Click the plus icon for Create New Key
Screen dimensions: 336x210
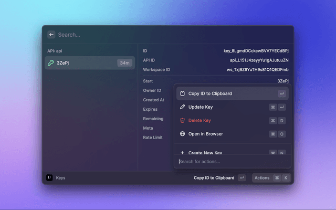tap(182, 153)
